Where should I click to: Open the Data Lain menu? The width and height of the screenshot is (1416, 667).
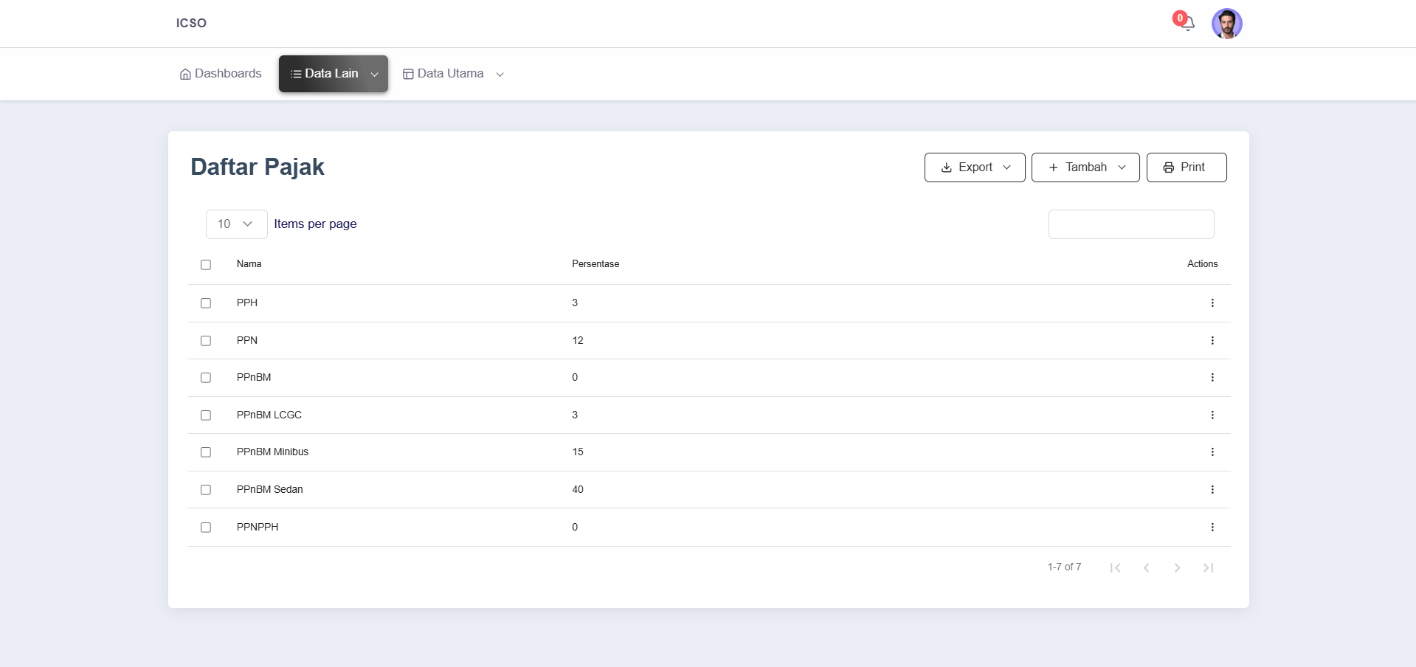click(x=333, y=74)
